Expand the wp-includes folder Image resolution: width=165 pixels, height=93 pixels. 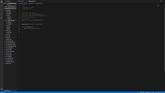tap(9, 33)
